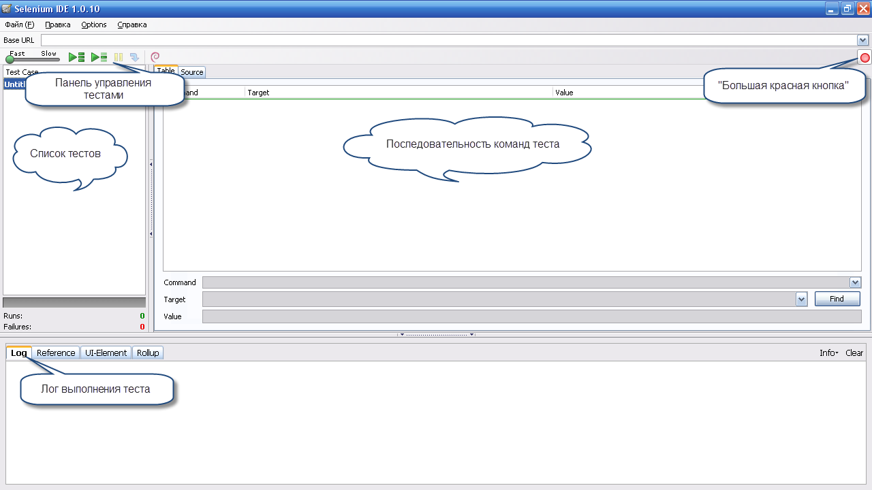Focus the Target input field
This screenshot has height=490, width=872.
[499, 299]
